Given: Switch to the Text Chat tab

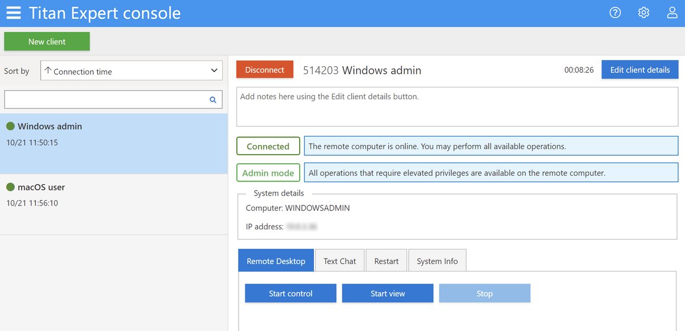Looking at the screenshot, I should (340, 261).
